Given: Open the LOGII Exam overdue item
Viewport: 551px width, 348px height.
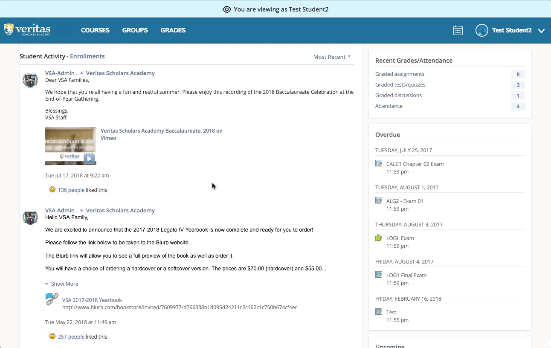Looking at the screenshot, I should 400,238.
